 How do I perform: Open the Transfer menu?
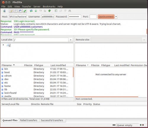coord(27,7)
